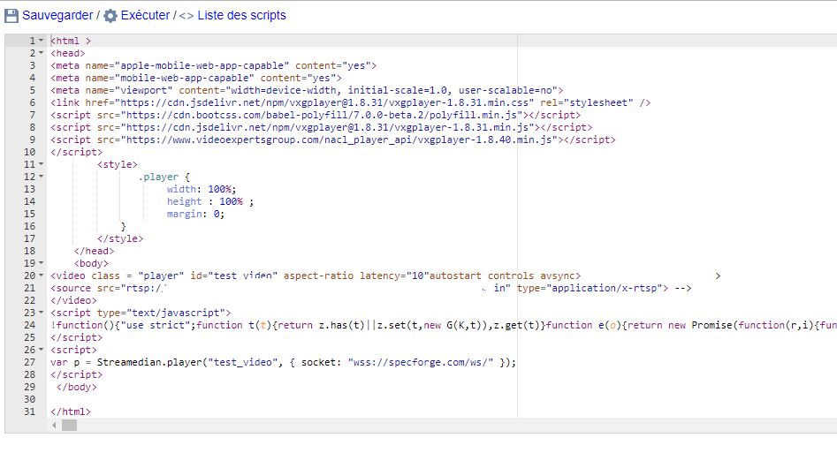Collapse fold arrow on line 2 head
Viewport: 837px width, 468px height.
[x=42, y=53]
